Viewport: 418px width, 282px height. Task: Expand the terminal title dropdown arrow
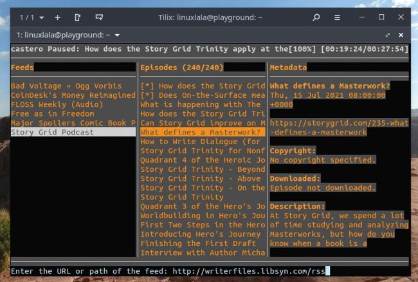coord(118,35)
